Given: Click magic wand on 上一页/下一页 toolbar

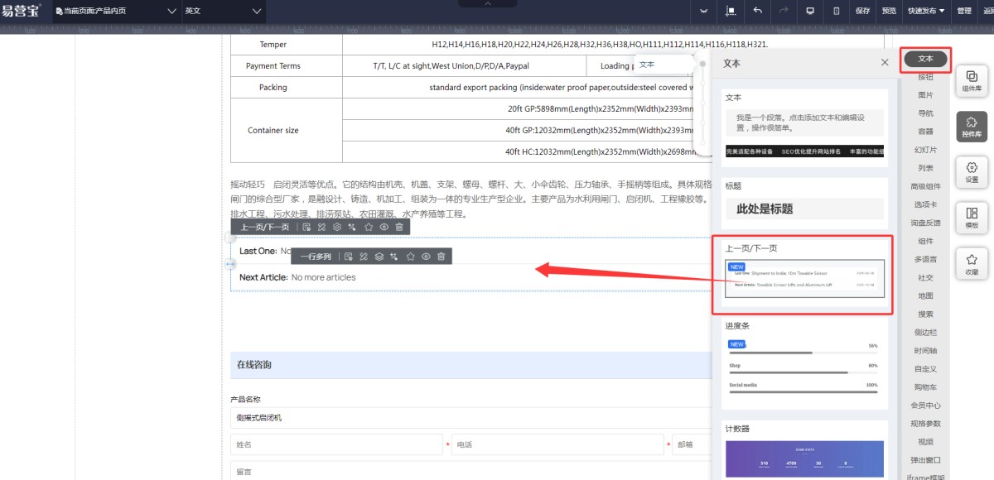Looking at the screenshot, I should click(352, 227).
